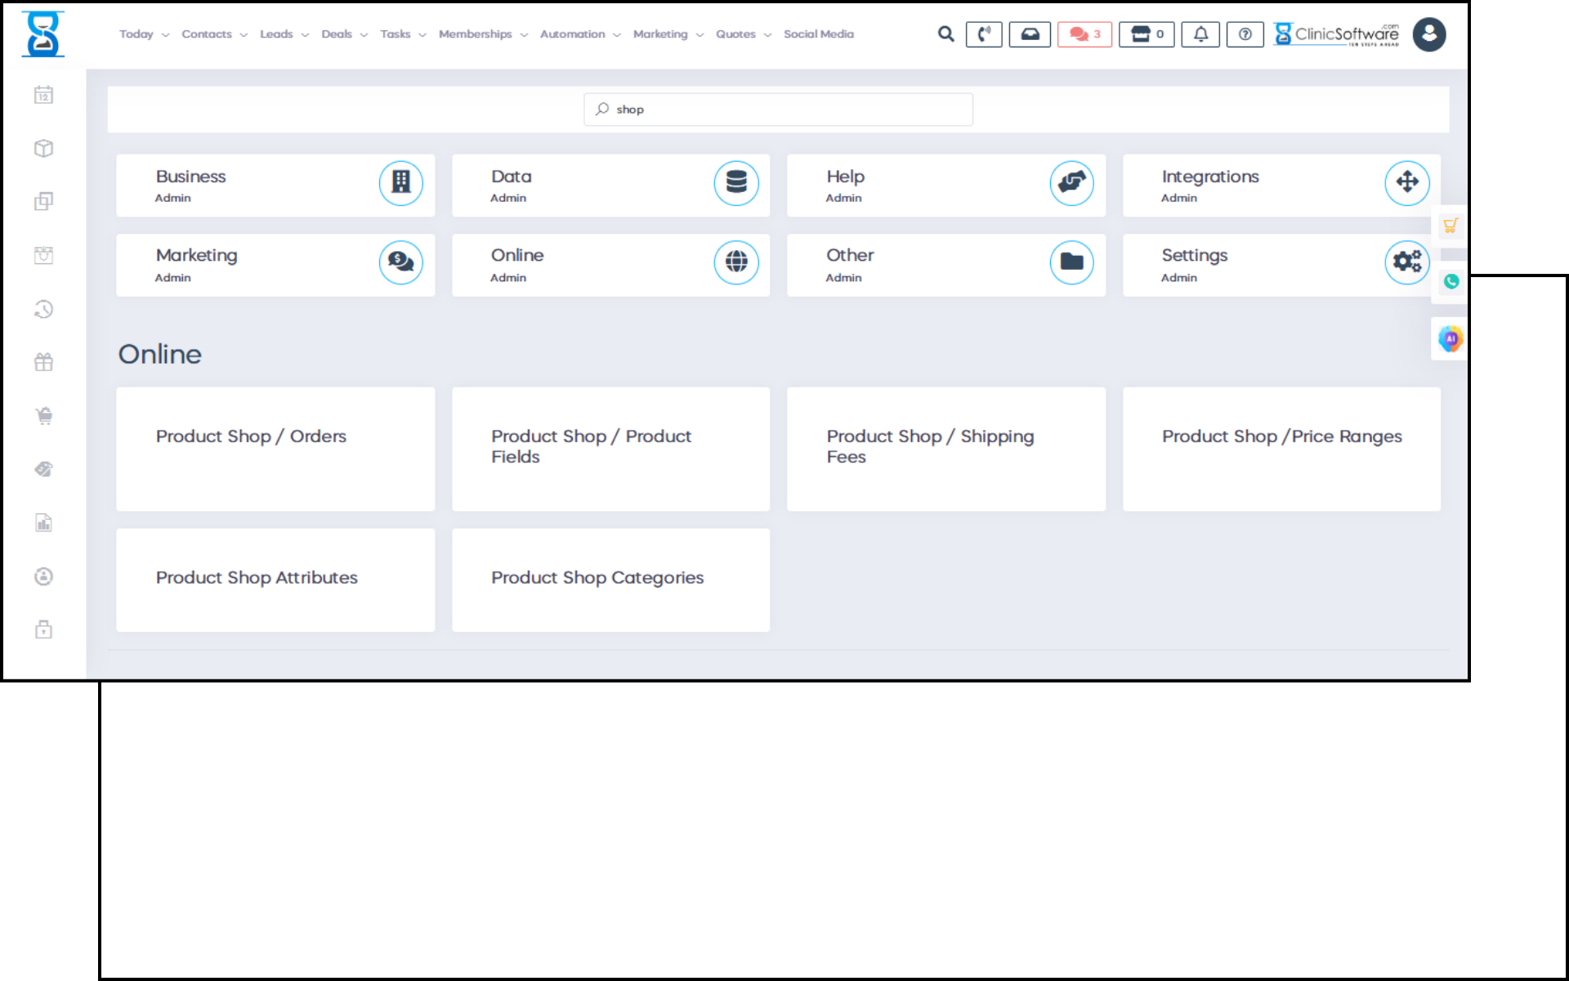The width and height of the screenshot is (1569, 981).
Task: Click the notifications bell icon
Action: 1200,34
